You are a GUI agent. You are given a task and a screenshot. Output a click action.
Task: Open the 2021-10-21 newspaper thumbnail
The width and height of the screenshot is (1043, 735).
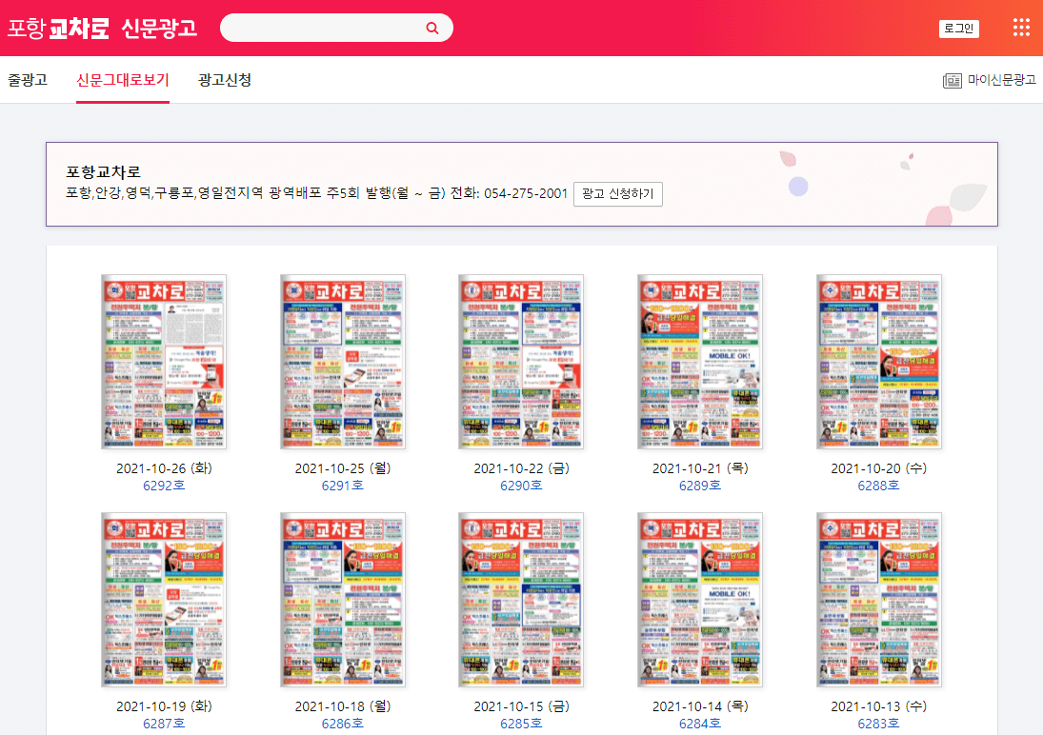point(699,362)
